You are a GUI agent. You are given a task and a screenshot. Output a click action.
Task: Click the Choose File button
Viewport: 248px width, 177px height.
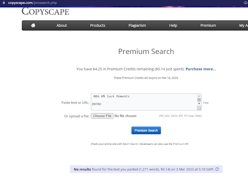[x=102, y=116]
